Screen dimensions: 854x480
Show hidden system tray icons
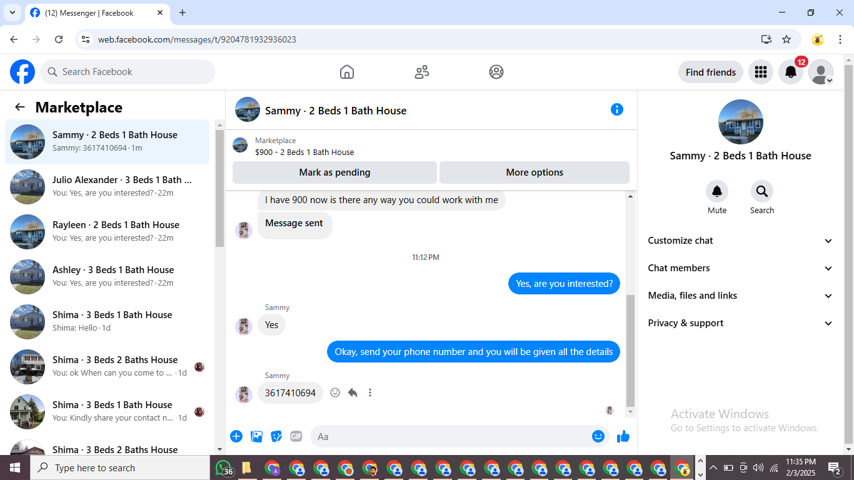713,467
